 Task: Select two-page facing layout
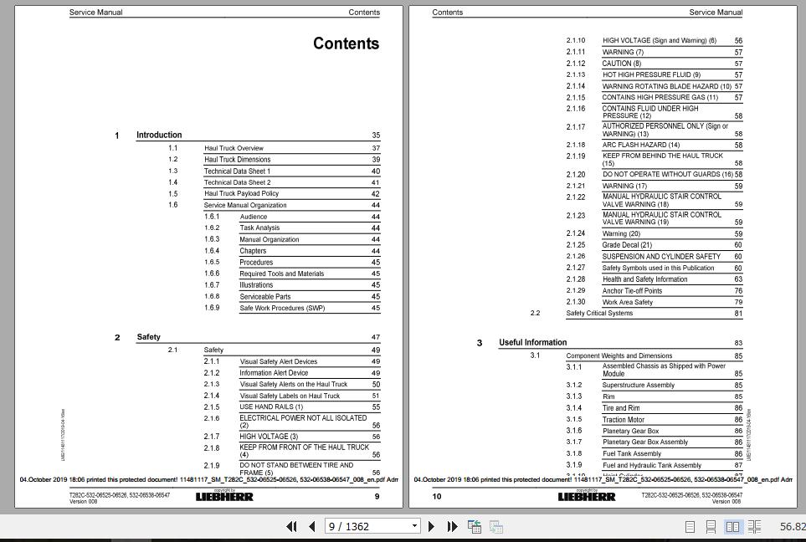click(x=732, y=527)
